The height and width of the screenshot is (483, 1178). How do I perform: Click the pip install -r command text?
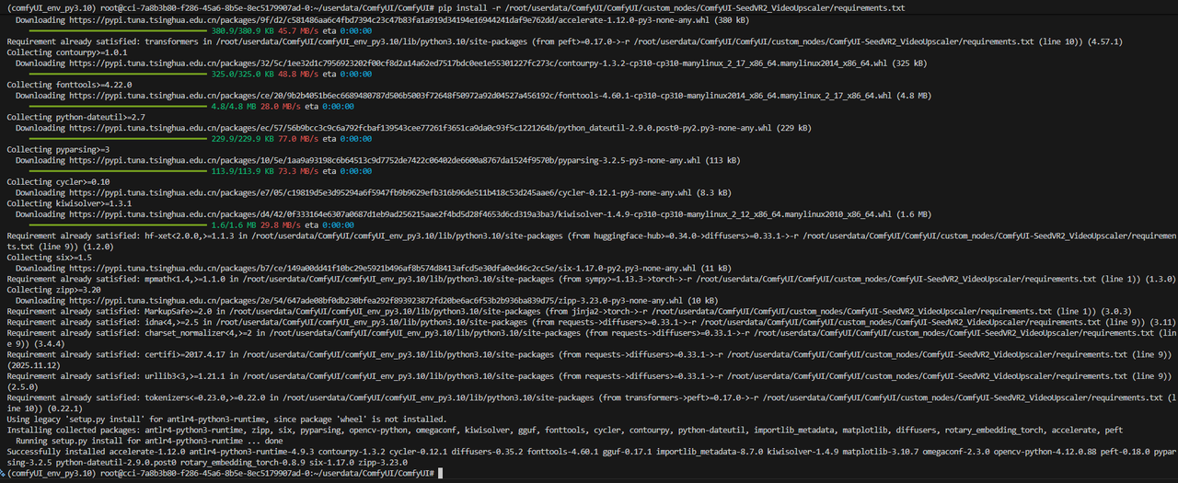click(672, 7)
